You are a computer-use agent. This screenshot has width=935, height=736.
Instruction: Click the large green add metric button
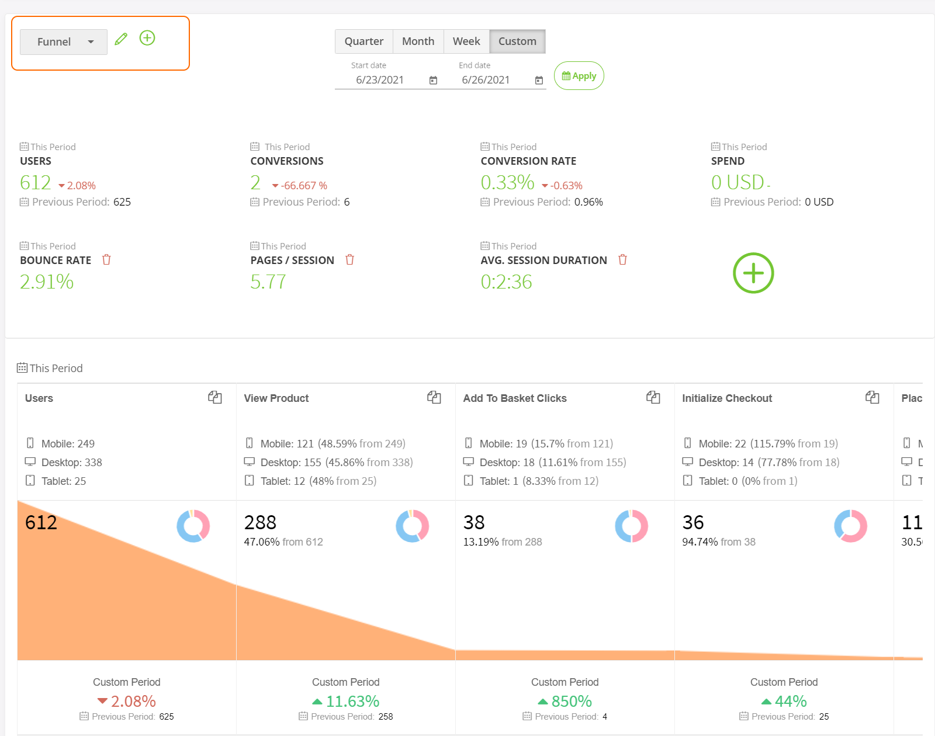click(753, 273)
